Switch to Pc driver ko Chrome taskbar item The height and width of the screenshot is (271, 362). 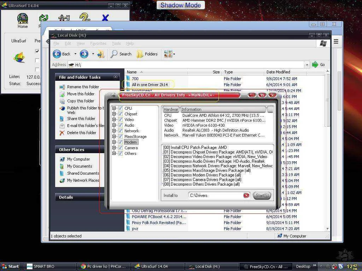104,266
